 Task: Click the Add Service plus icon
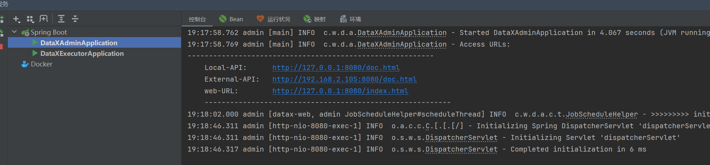(x=17, y=19)
